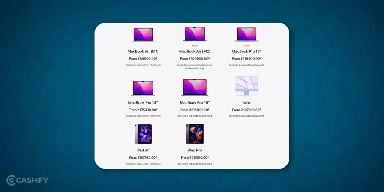Click the purple iMac image
Image resolution: width=384 pixels, height=192 pixels.
247,85
